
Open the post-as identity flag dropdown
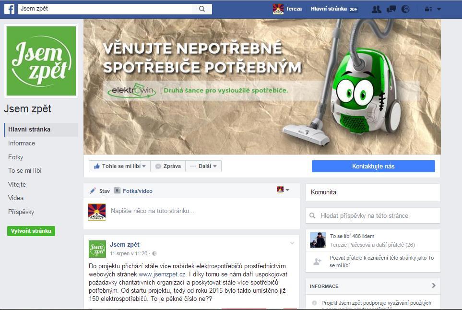tap(283, 190)
